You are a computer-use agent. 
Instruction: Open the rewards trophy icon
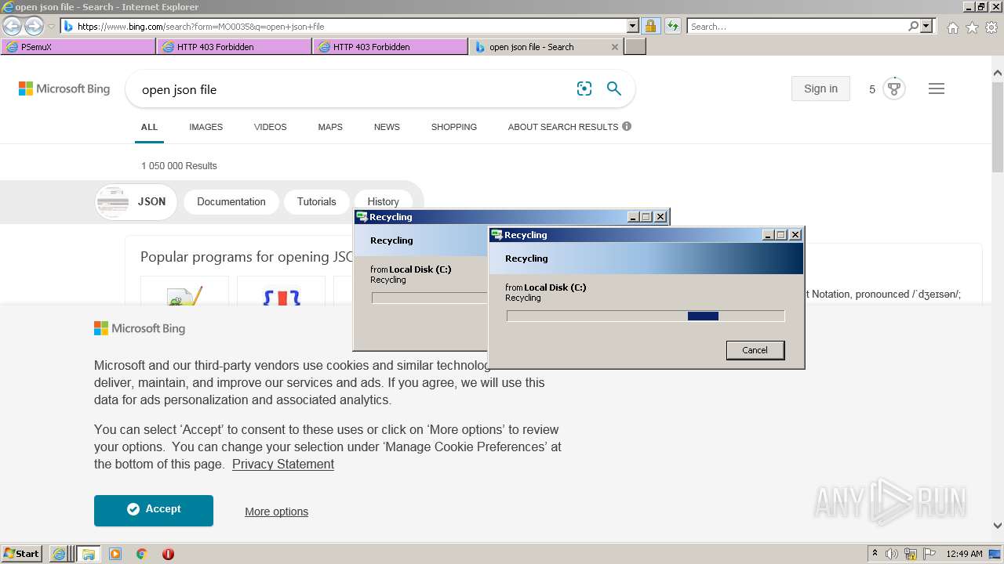894,89
